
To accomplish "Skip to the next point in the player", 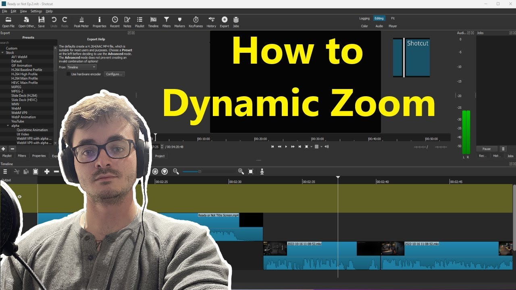I will pyautogui.click(x=300, y=147).
